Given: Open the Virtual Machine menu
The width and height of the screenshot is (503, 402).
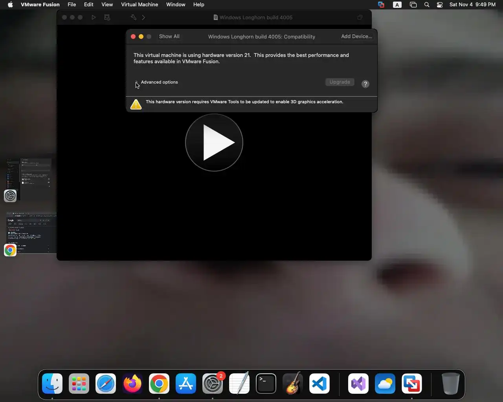Looking at the screenshot, I should (x=140, y=5).
